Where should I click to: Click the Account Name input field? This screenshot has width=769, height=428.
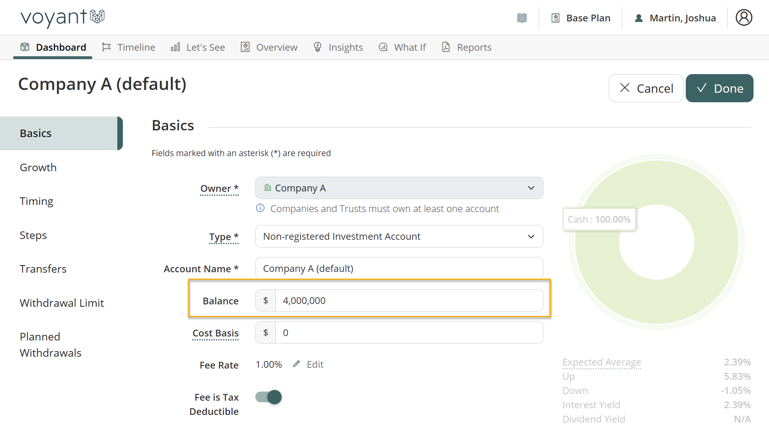click(x=399, y=269)
